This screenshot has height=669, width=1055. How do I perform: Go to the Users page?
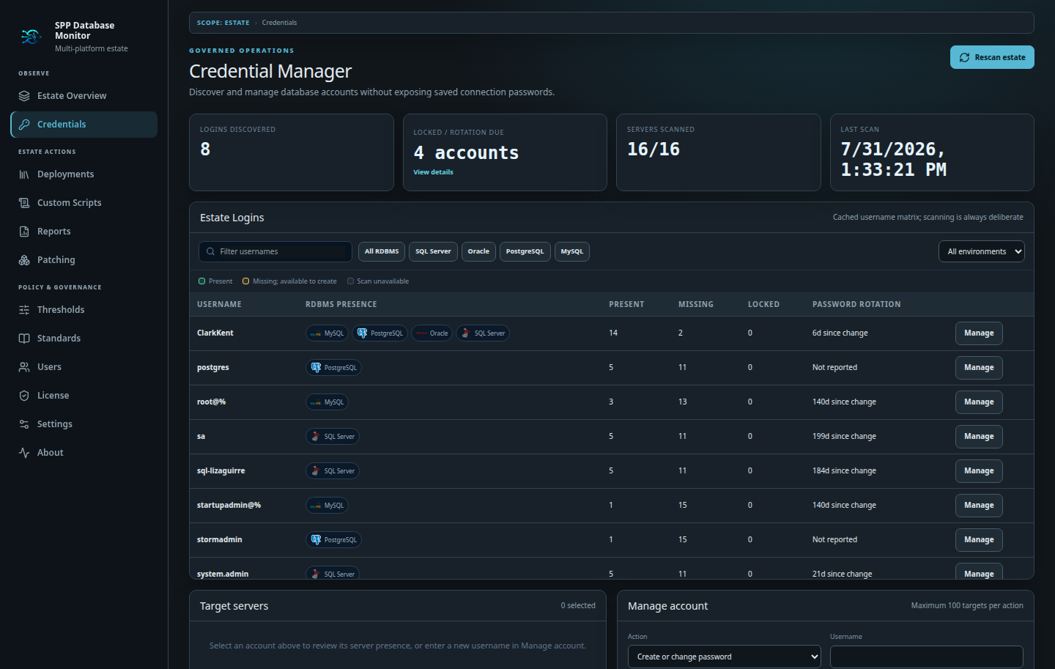[x=84, y=367]
